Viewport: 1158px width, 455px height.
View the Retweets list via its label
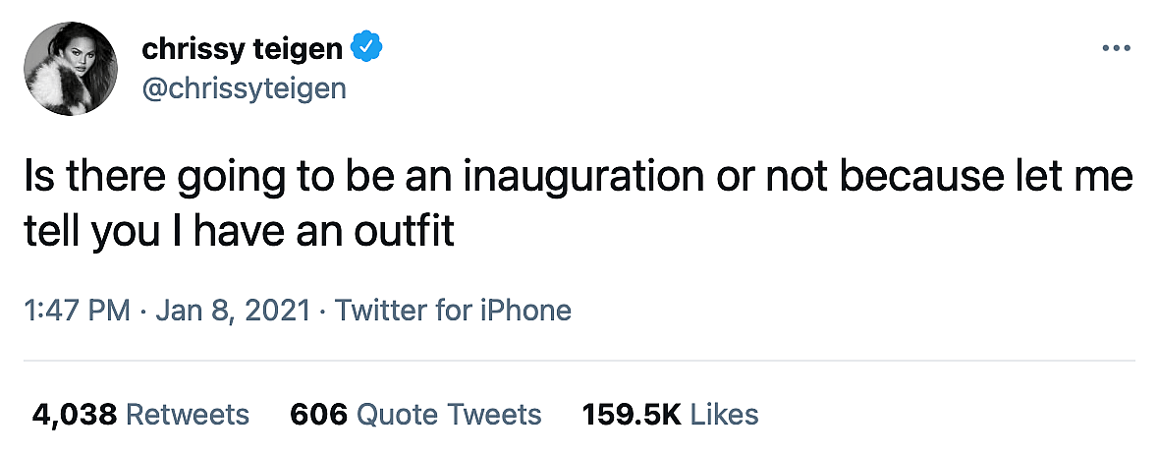click(189, 414)
